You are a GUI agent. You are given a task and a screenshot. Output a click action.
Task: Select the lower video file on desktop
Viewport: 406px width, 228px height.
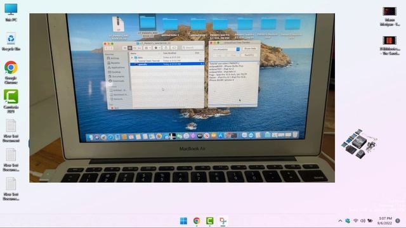click(x=390, y=45)
